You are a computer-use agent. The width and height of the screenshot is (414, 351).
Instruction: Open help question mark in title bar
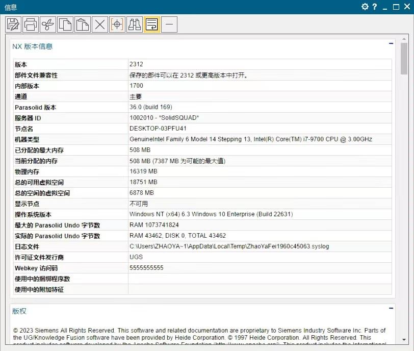tap(374, 7)
